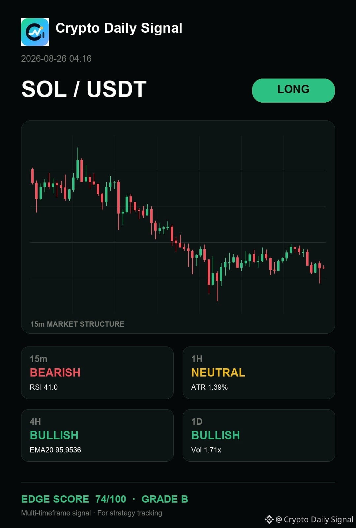356x528 pixels.
Task: Tap the green LONG signal badge
Action: pyautogui.click(x=293, y=90)
